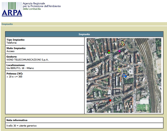Select the blue ring marker with red center
Viewport: 167px width, 131px height.
(124, 75)
